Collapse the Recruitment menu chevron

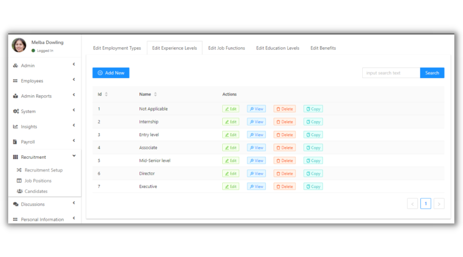(74, 156)
